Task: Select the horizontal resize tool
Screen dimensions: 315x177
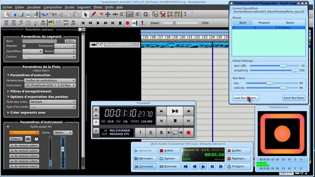Action: pos(115,14)
